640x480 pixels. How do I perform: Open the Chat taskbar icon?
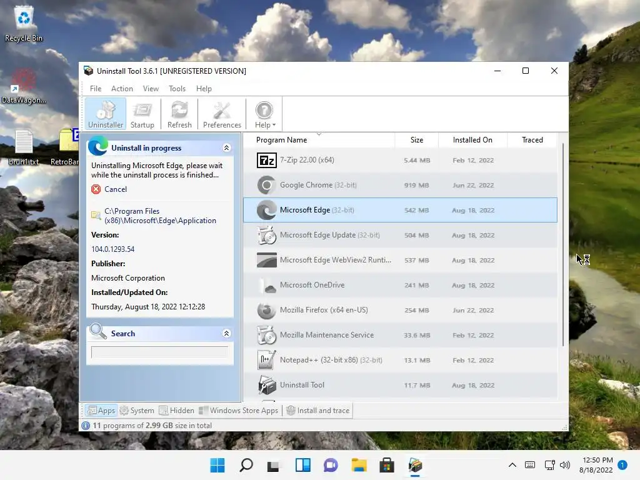tap(331, 465)
